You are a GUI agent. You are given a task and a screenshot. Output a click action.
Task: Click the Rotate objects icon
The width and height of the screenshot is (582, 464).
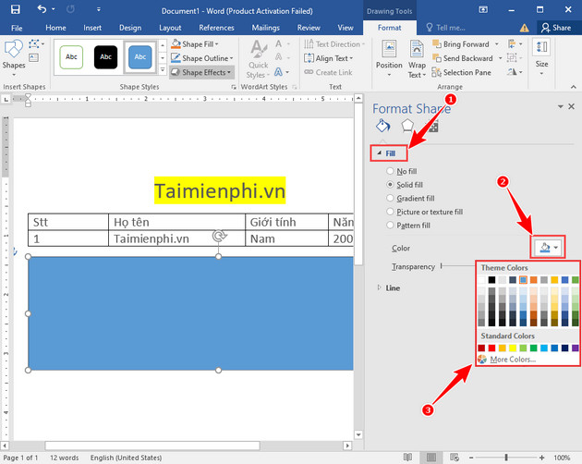513,72
